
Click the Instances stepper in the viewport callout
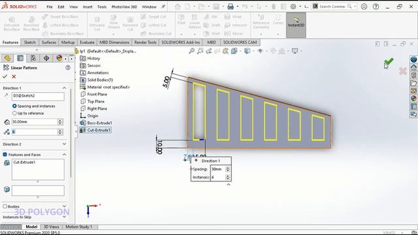point(227,177)
